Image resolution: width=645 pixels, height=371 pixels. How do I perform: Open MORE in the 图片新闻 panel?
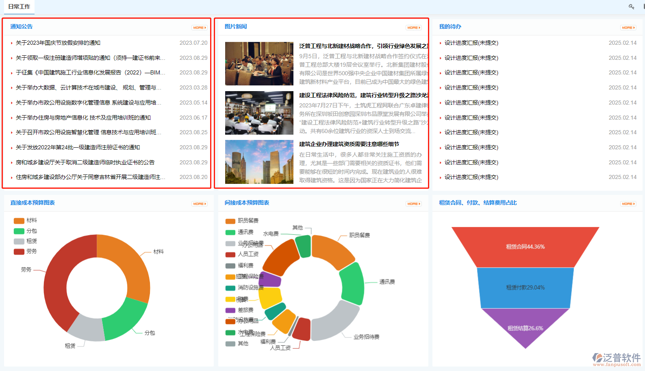click(x=413, y=28)
